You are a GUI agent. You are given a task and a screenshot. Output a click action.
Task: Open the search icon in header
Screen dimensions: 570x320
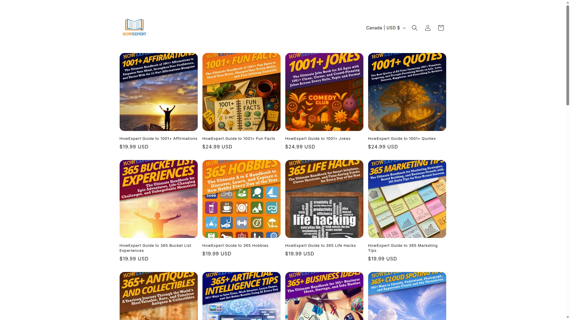coord(415,28)
